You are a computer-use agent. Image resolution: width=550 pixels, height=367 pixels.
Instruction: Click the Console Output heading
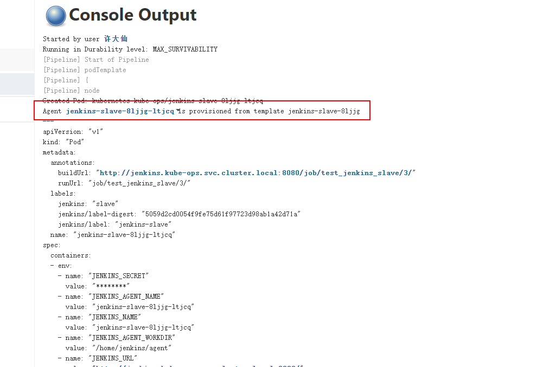coord(132,15)
